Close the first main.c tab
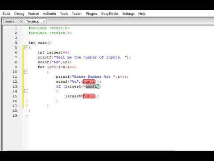This screenshot has width=214, height=161. pos(21,21)
